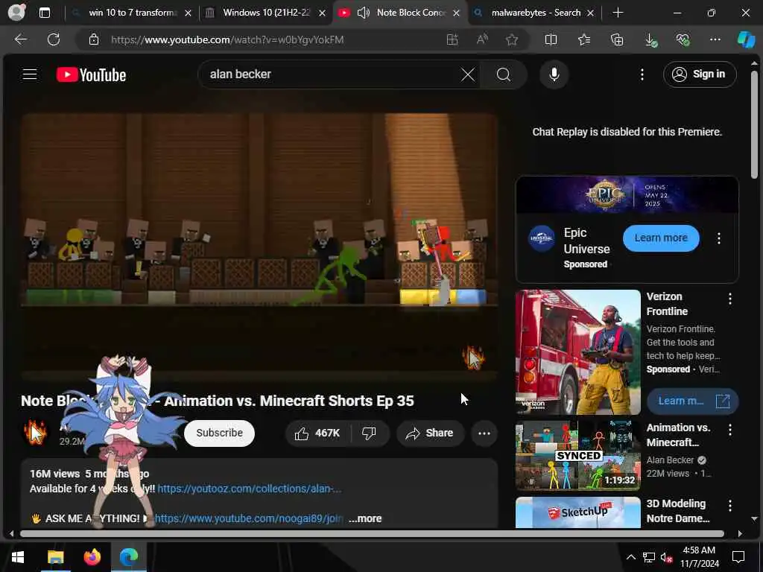
Task: Open the taskbar clock showing 4:58 AM
Action: [699, 557]
